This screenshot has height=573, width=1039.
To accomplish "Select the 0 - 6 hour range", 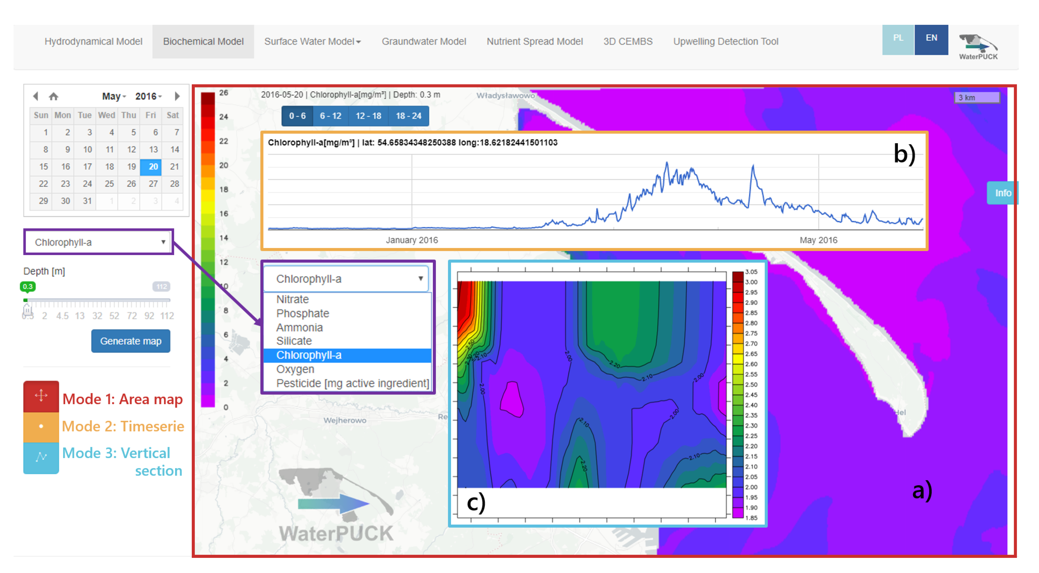I will [x=297, y=116].
